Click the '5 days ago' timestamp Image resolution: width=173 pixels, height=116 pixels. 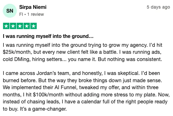158,7
